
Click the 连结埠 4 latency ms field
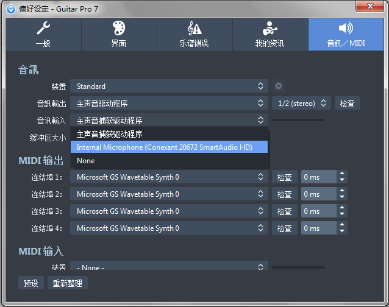(318, 228)
